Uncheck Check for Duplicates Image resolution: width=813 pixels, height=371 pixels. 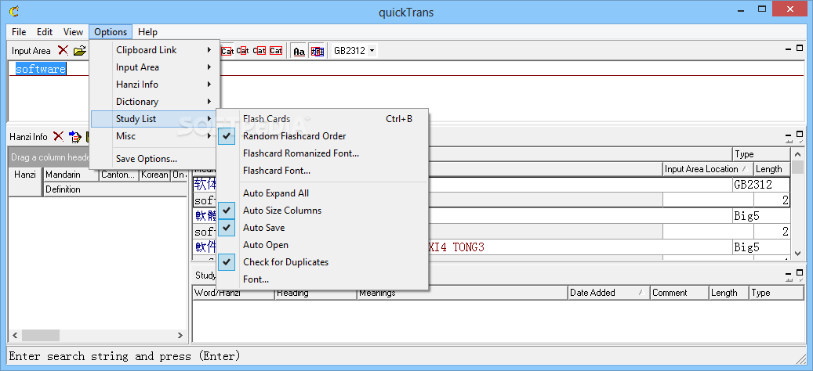click(x=322, y=262)
